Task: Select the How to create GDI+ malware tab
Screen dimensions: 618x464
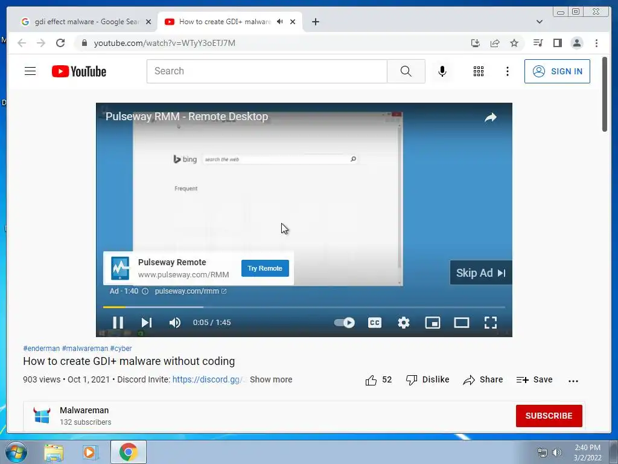Action: click(x=225, y=22)
